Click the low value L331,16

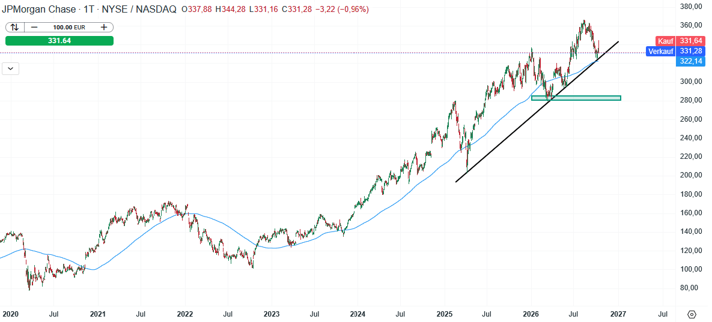[x=263, y=9]
